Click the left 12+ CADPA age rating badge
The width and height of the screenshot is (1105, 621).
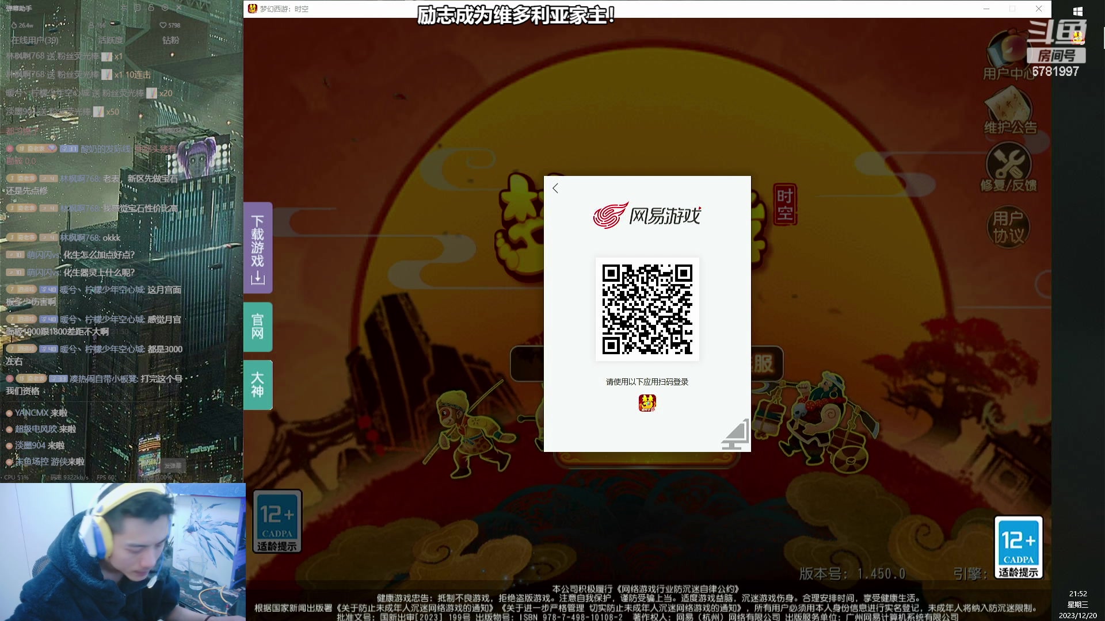pyautogui.click(x=277, y=522)
